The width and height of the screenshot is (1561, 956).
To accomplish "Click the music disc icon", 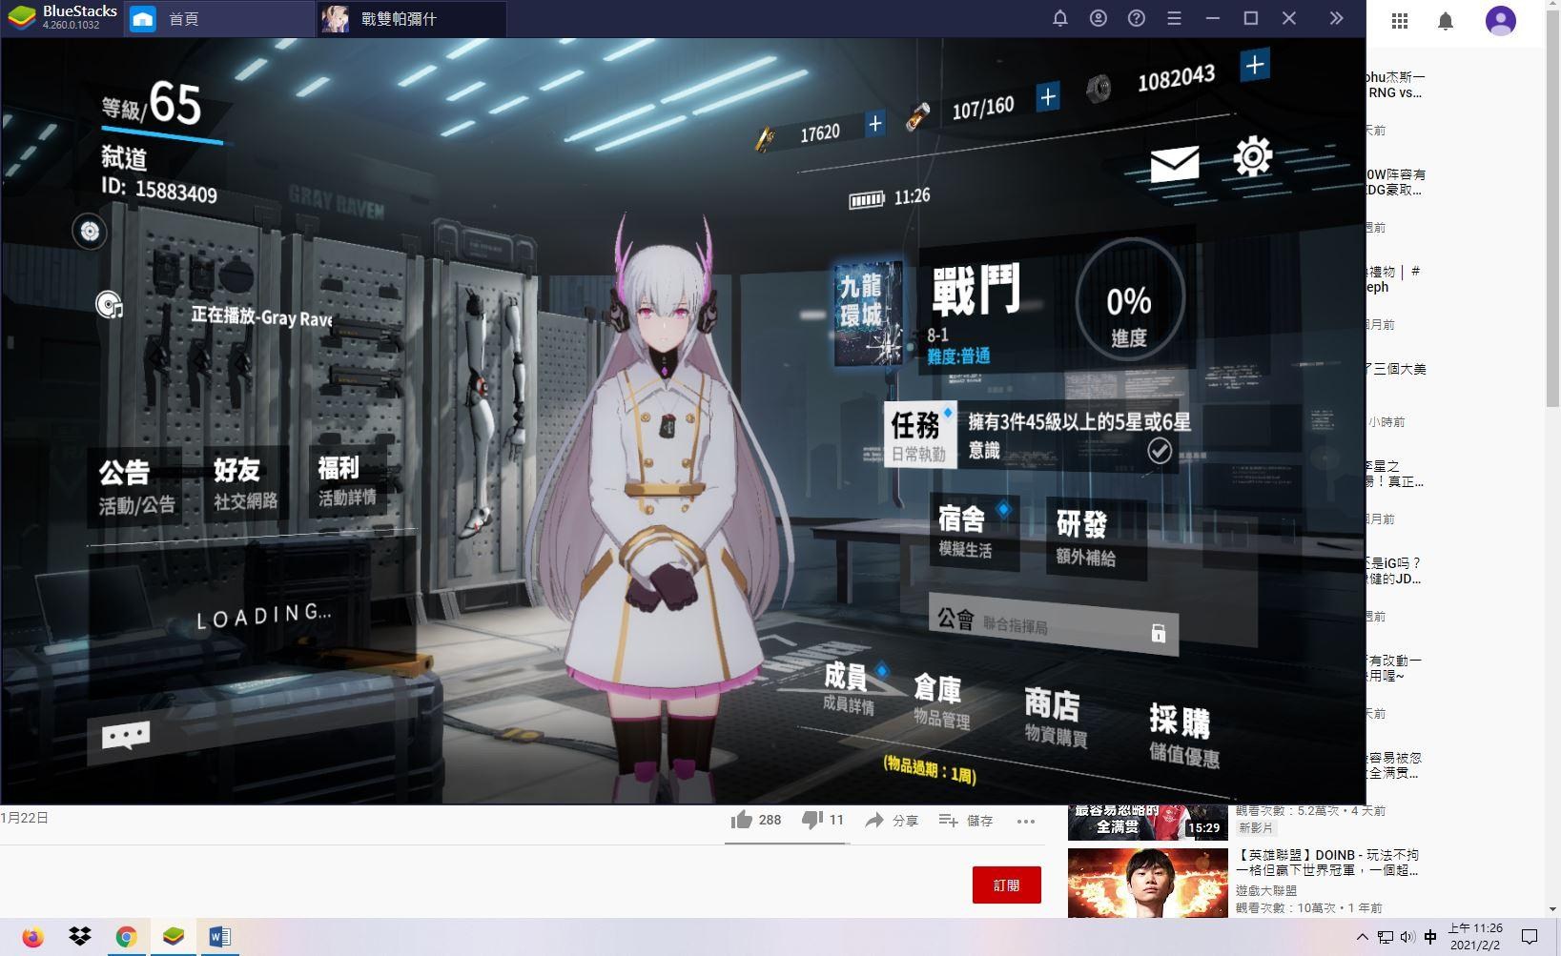I will [x=110, y=304].
